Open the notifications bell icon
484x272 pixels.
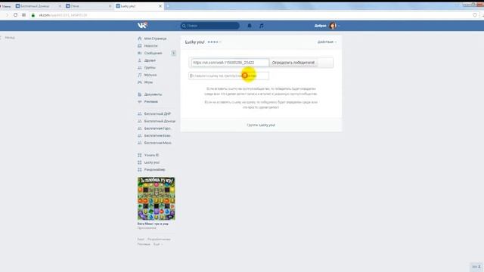pos(250,26)
